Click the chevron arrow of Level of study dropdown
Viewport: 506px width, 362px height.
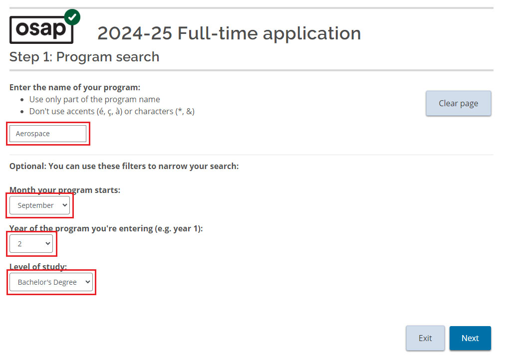click(87, 282)
